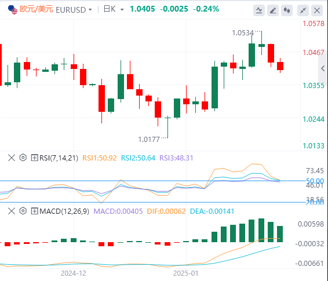Click the RSI(7,14,21) label
The image size is (328, 281).
(59, 158)
